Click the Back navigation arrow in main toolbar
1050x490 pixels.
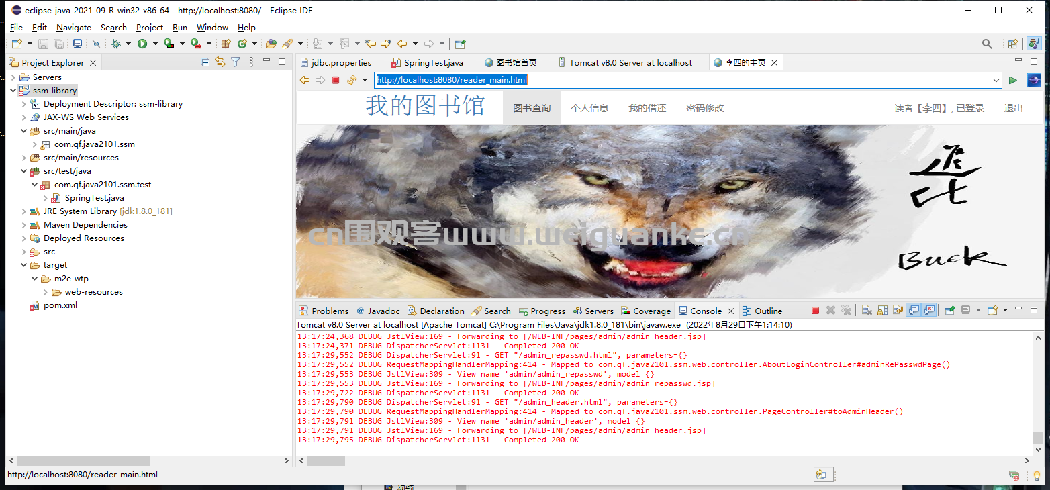402,44
